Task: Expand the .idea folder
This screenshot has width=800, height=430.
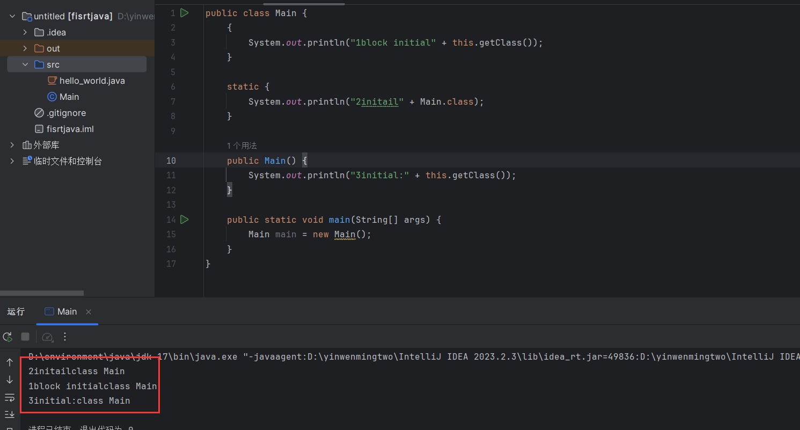Action: click(x=25, y=32)
